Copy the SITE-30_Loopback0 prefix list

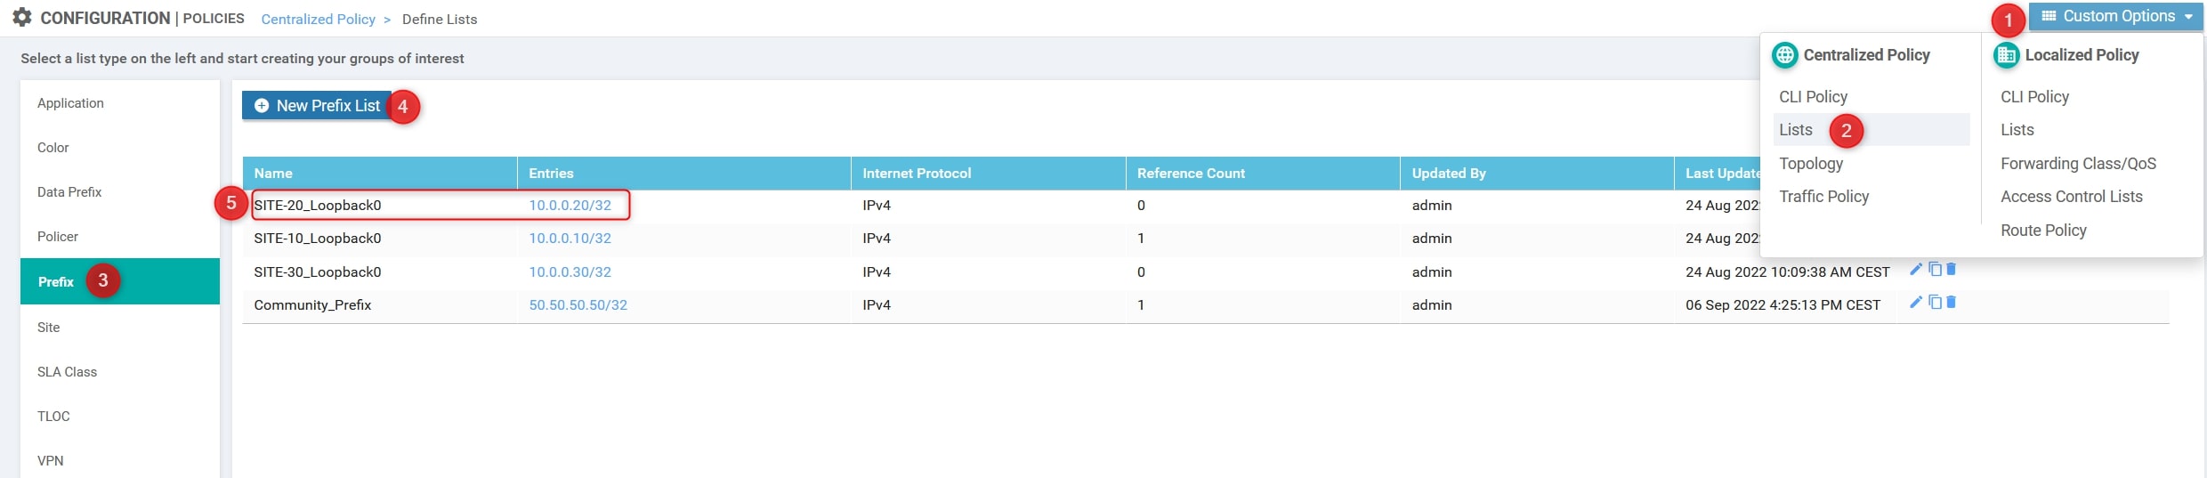(1935, 269)
